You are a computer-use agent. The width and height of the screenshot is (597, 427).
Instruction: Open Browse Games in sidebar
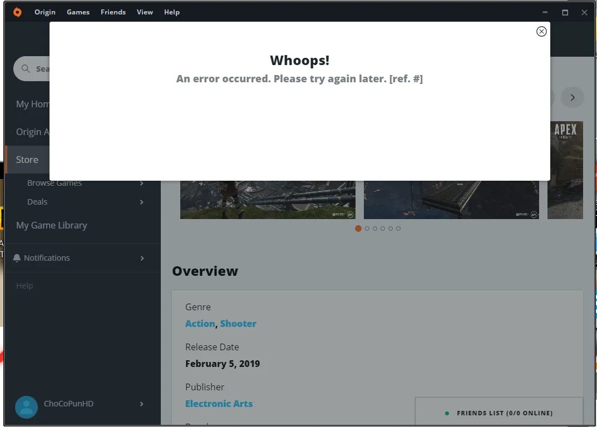[x=55, y=183]
